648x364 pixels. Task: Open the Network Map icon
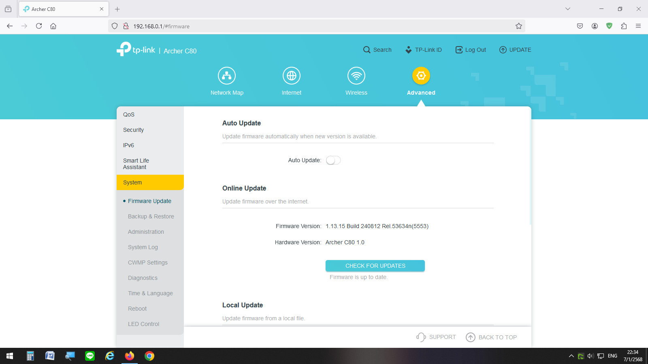click(227, 76)
